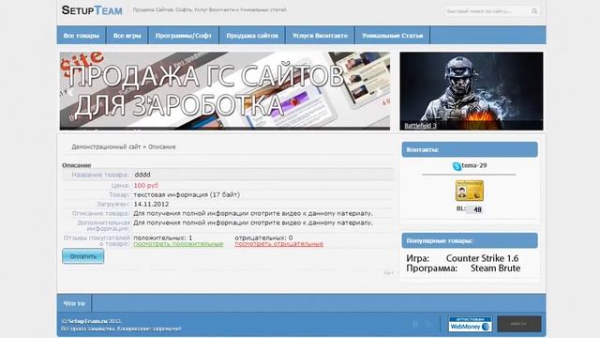
Task: Click the BL value '48'
Action: (x=477, y=209)
